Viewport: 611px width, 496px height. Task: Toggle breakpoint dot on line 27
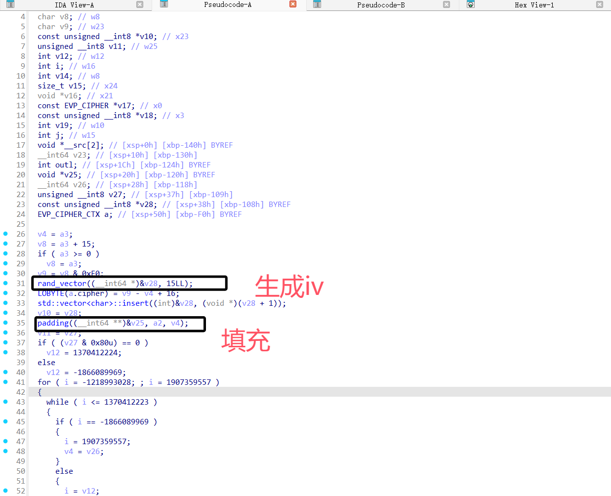5,244
